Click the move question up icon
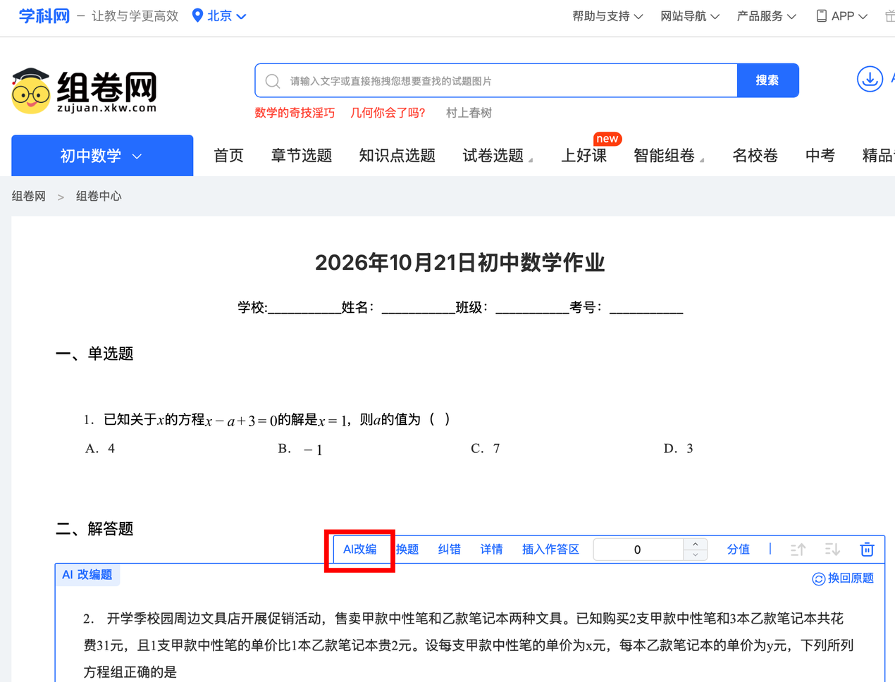This screenshot has height=682, width=895. coord(798,550)
